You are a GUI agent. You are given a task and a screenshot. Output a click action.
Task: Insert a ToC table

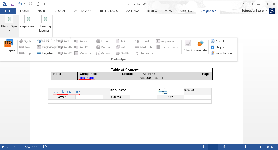click(x=121, y=41)
